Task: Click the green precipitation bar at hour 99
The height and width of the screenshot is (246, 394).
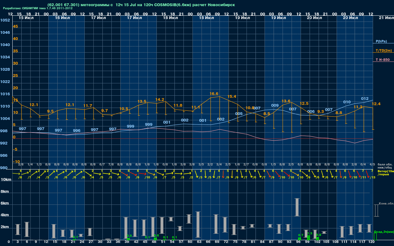Action: pos(308,238)
